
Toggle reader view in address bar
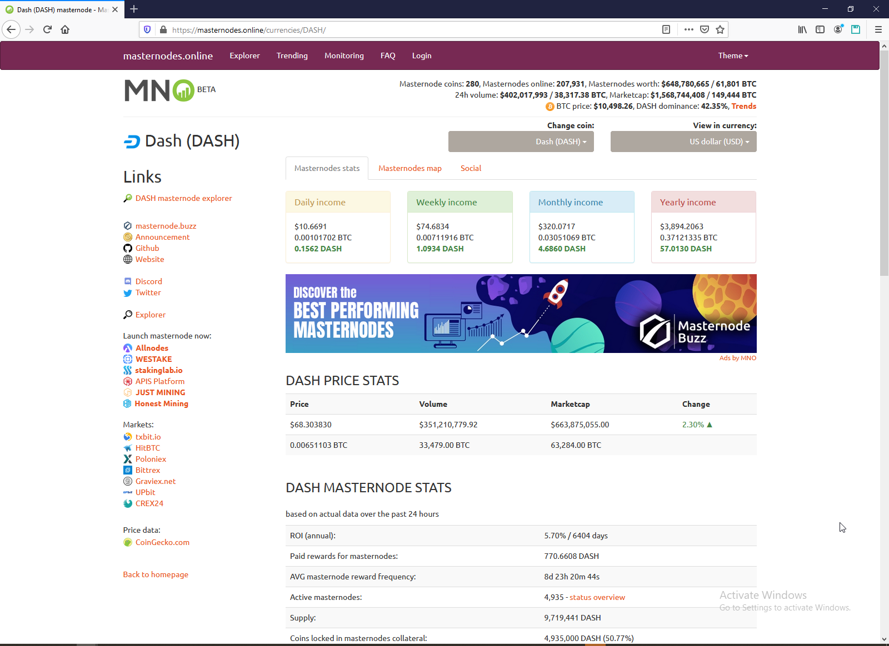click(666, 29)
